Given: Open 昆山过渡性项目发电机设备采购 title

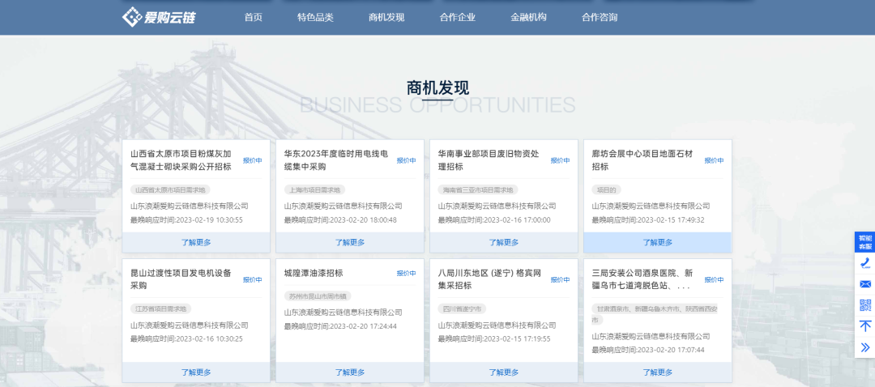Looking at the screenshot, I should pos(181,279).
